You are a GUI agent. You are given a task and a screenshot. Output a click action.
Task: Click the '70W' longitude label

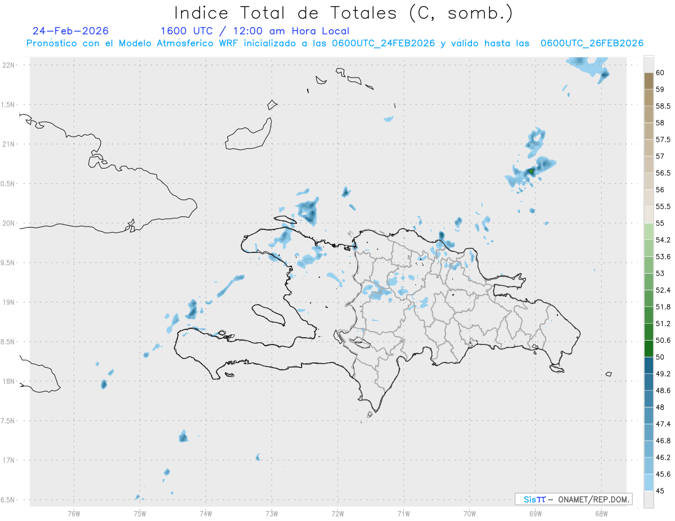click(470, 514)
